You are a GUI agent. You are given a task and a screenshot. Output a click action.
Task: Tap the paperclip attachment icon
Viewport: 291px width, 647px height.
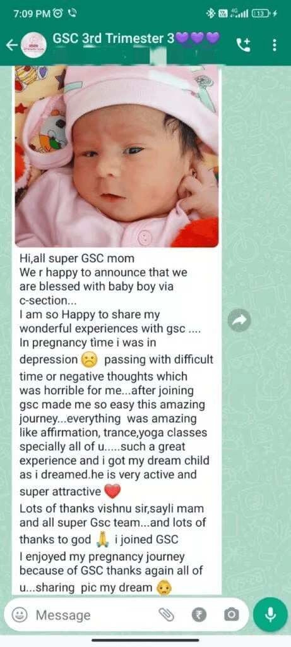[166, 615]
